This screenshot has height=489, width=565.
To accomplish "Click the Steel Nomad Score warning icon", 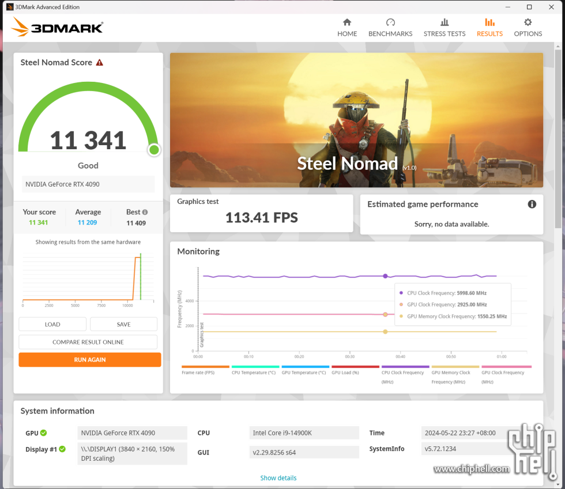I will (x=99, y=63).
